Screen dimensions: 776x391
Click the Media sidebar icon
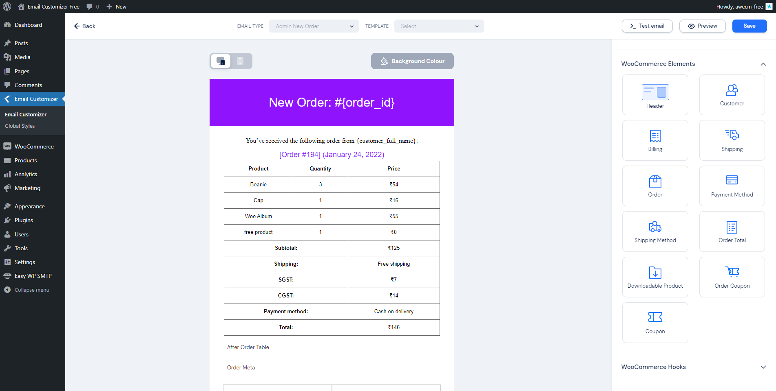(x=7, y=57)
